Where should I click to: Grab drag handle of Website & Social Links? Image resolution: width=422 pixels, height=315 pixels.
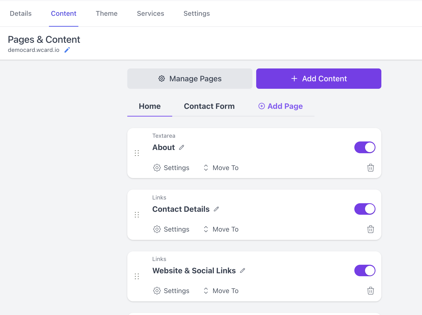(137, 276)
